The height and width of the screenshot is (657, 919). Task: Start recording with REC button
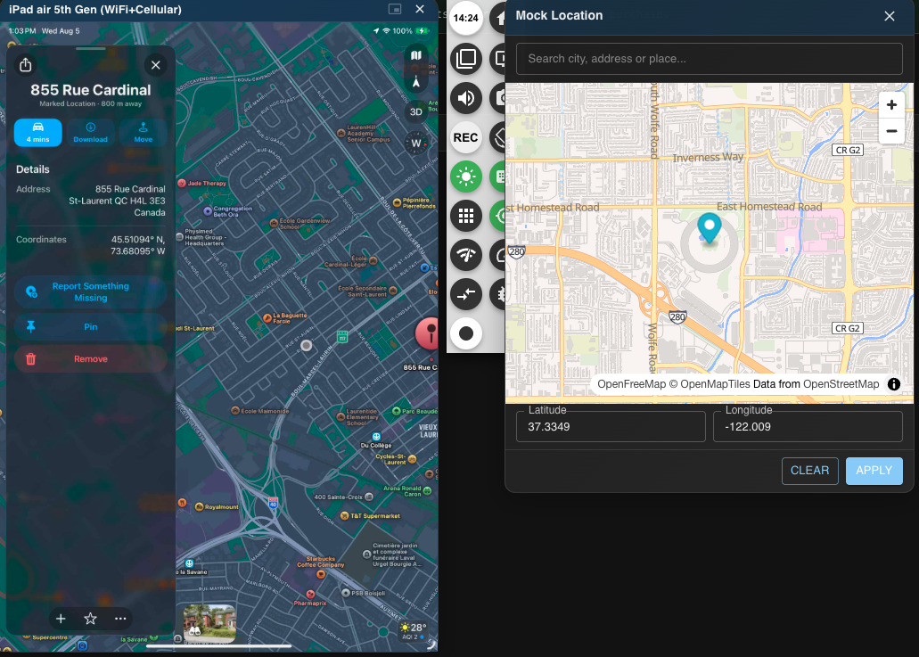[x=466, y=138]
